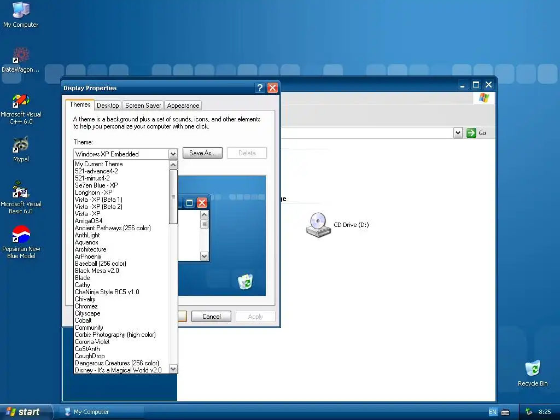Viewport: 560px width, 420px height.
Task: Select Community theme
Action: [x=121, y=328]
